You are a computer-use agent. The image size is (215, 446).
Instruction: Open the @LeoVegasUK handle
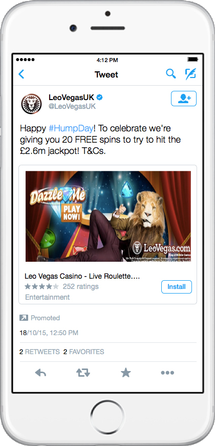coord(72,106)
